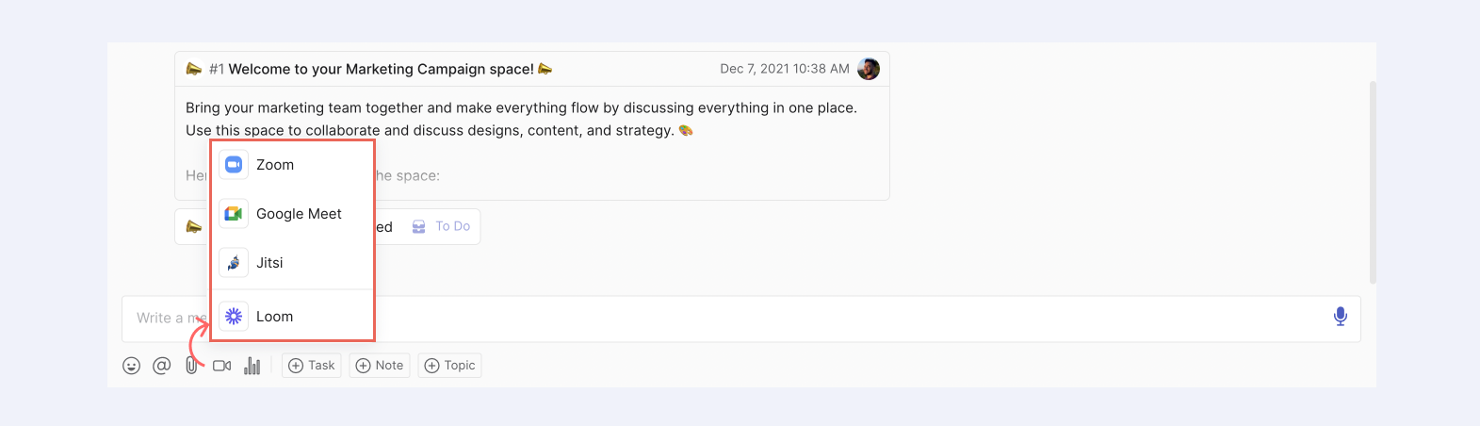Viewport: 1480px width, 426px height.
Task: Click the microphone voice message icon
Action: (1340, 317)
